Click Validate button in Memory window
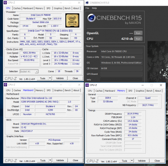The height and width of the screenshot is (166, 168). [x=142, y=161]
